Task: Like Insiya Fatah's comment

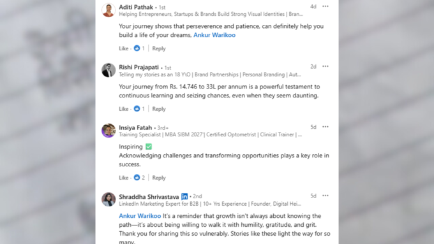Action: click(x=123, y=178)
